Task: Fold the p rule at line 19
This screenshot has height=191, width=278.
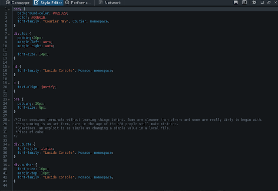Action: (9, 84)
